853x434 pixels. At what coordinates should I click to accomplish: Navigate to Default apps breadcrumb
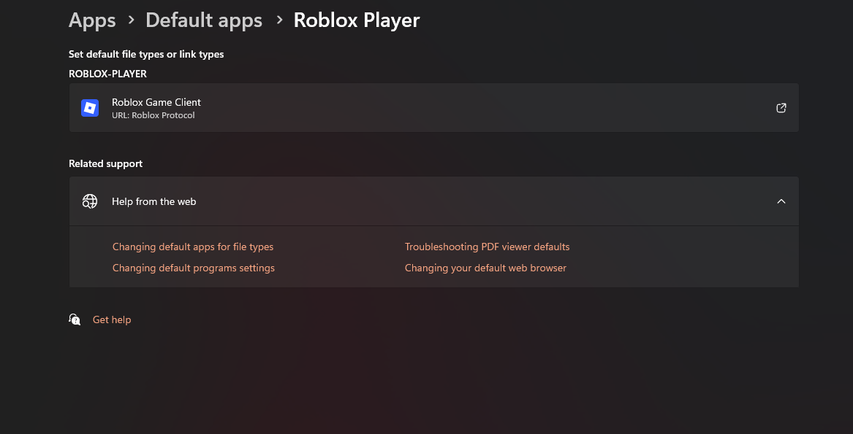[204, 20]
